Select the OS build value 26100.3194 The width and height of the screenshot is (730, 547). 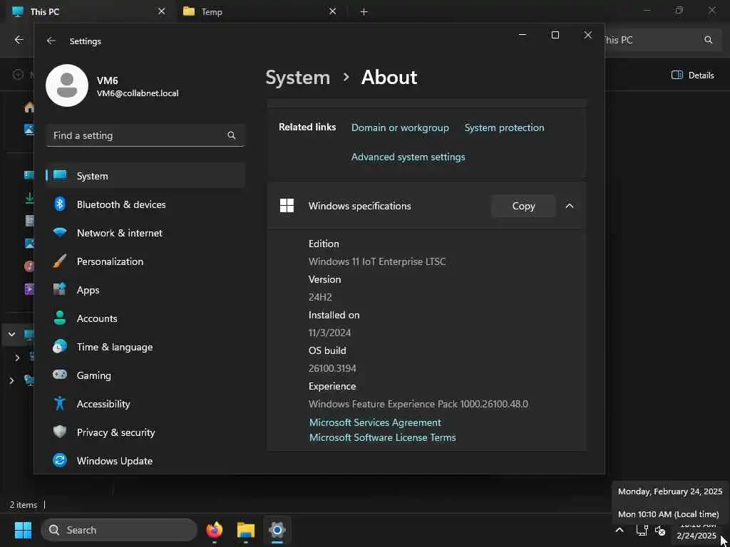(x=332, y=368)
